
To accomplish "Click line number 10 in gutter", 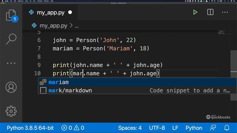I will click(x=37, y=74).
